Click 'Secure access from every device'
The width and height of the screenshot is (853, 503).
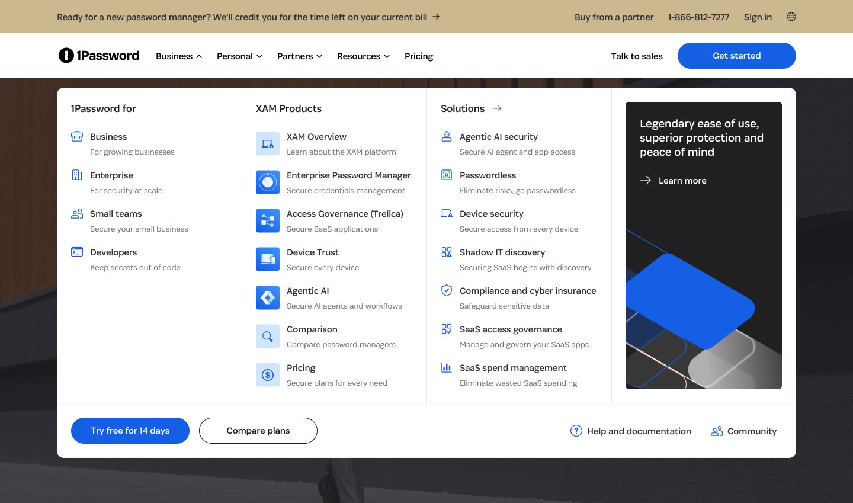pos(519,229)
